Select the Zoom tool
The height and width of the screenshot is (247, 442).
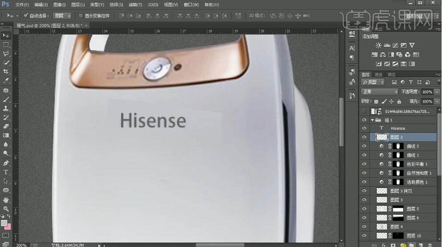6,209
